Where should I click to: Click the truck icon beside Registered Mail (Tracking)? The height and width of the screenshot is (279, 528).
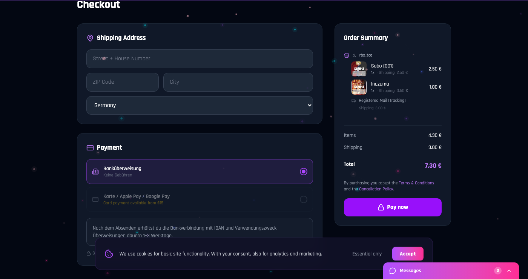(353, 100)
